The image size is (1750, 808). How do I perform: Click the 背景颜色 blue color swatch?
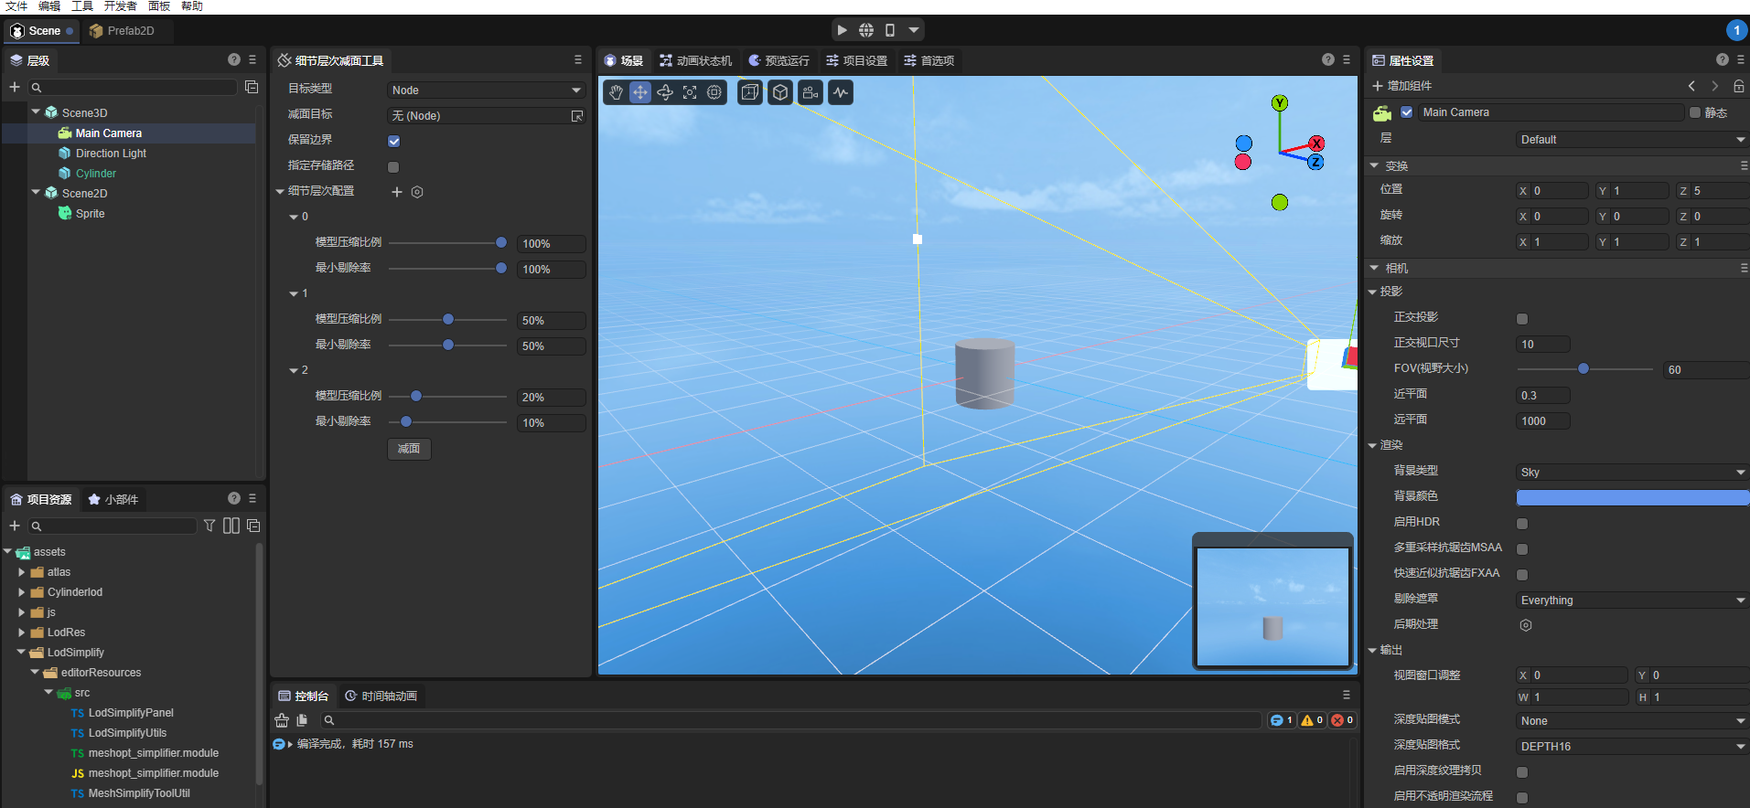click(1631, 497)
